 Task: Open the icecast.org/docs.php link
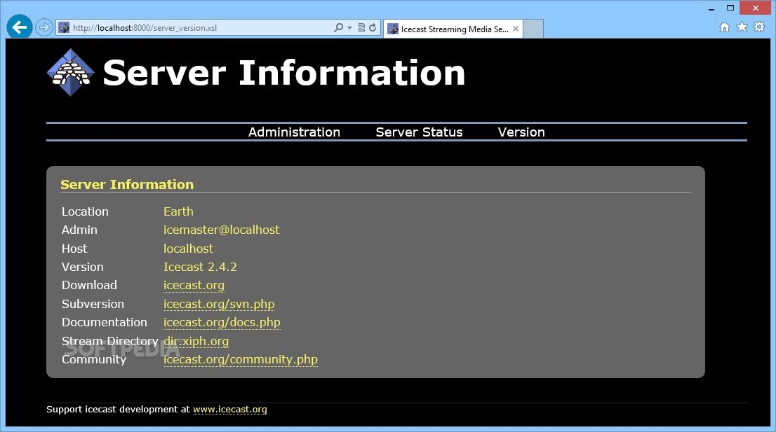click(222, 322)
